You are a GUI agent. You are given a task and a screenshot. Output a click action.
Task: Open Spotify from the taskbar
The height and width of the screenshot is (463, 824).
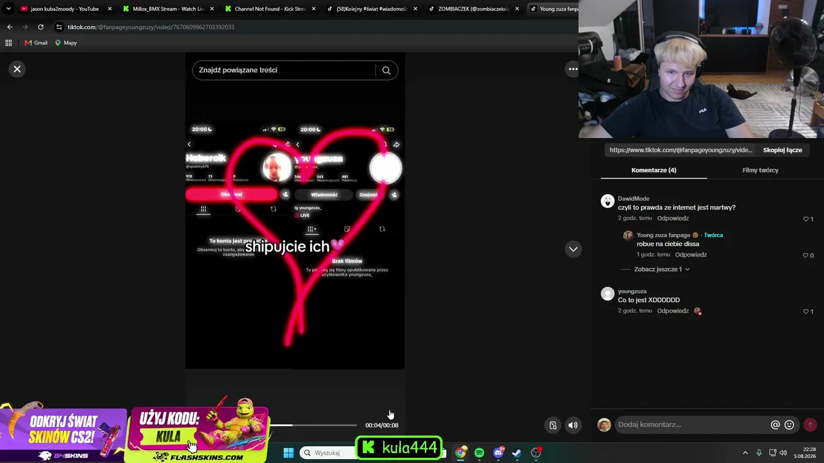coord(479,453)
